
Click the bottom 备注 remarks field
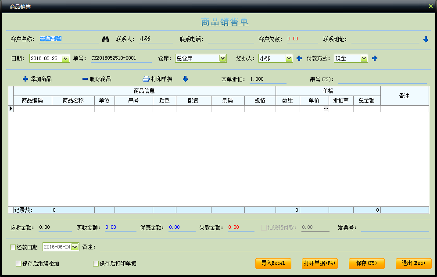click(x=265, y=247)
